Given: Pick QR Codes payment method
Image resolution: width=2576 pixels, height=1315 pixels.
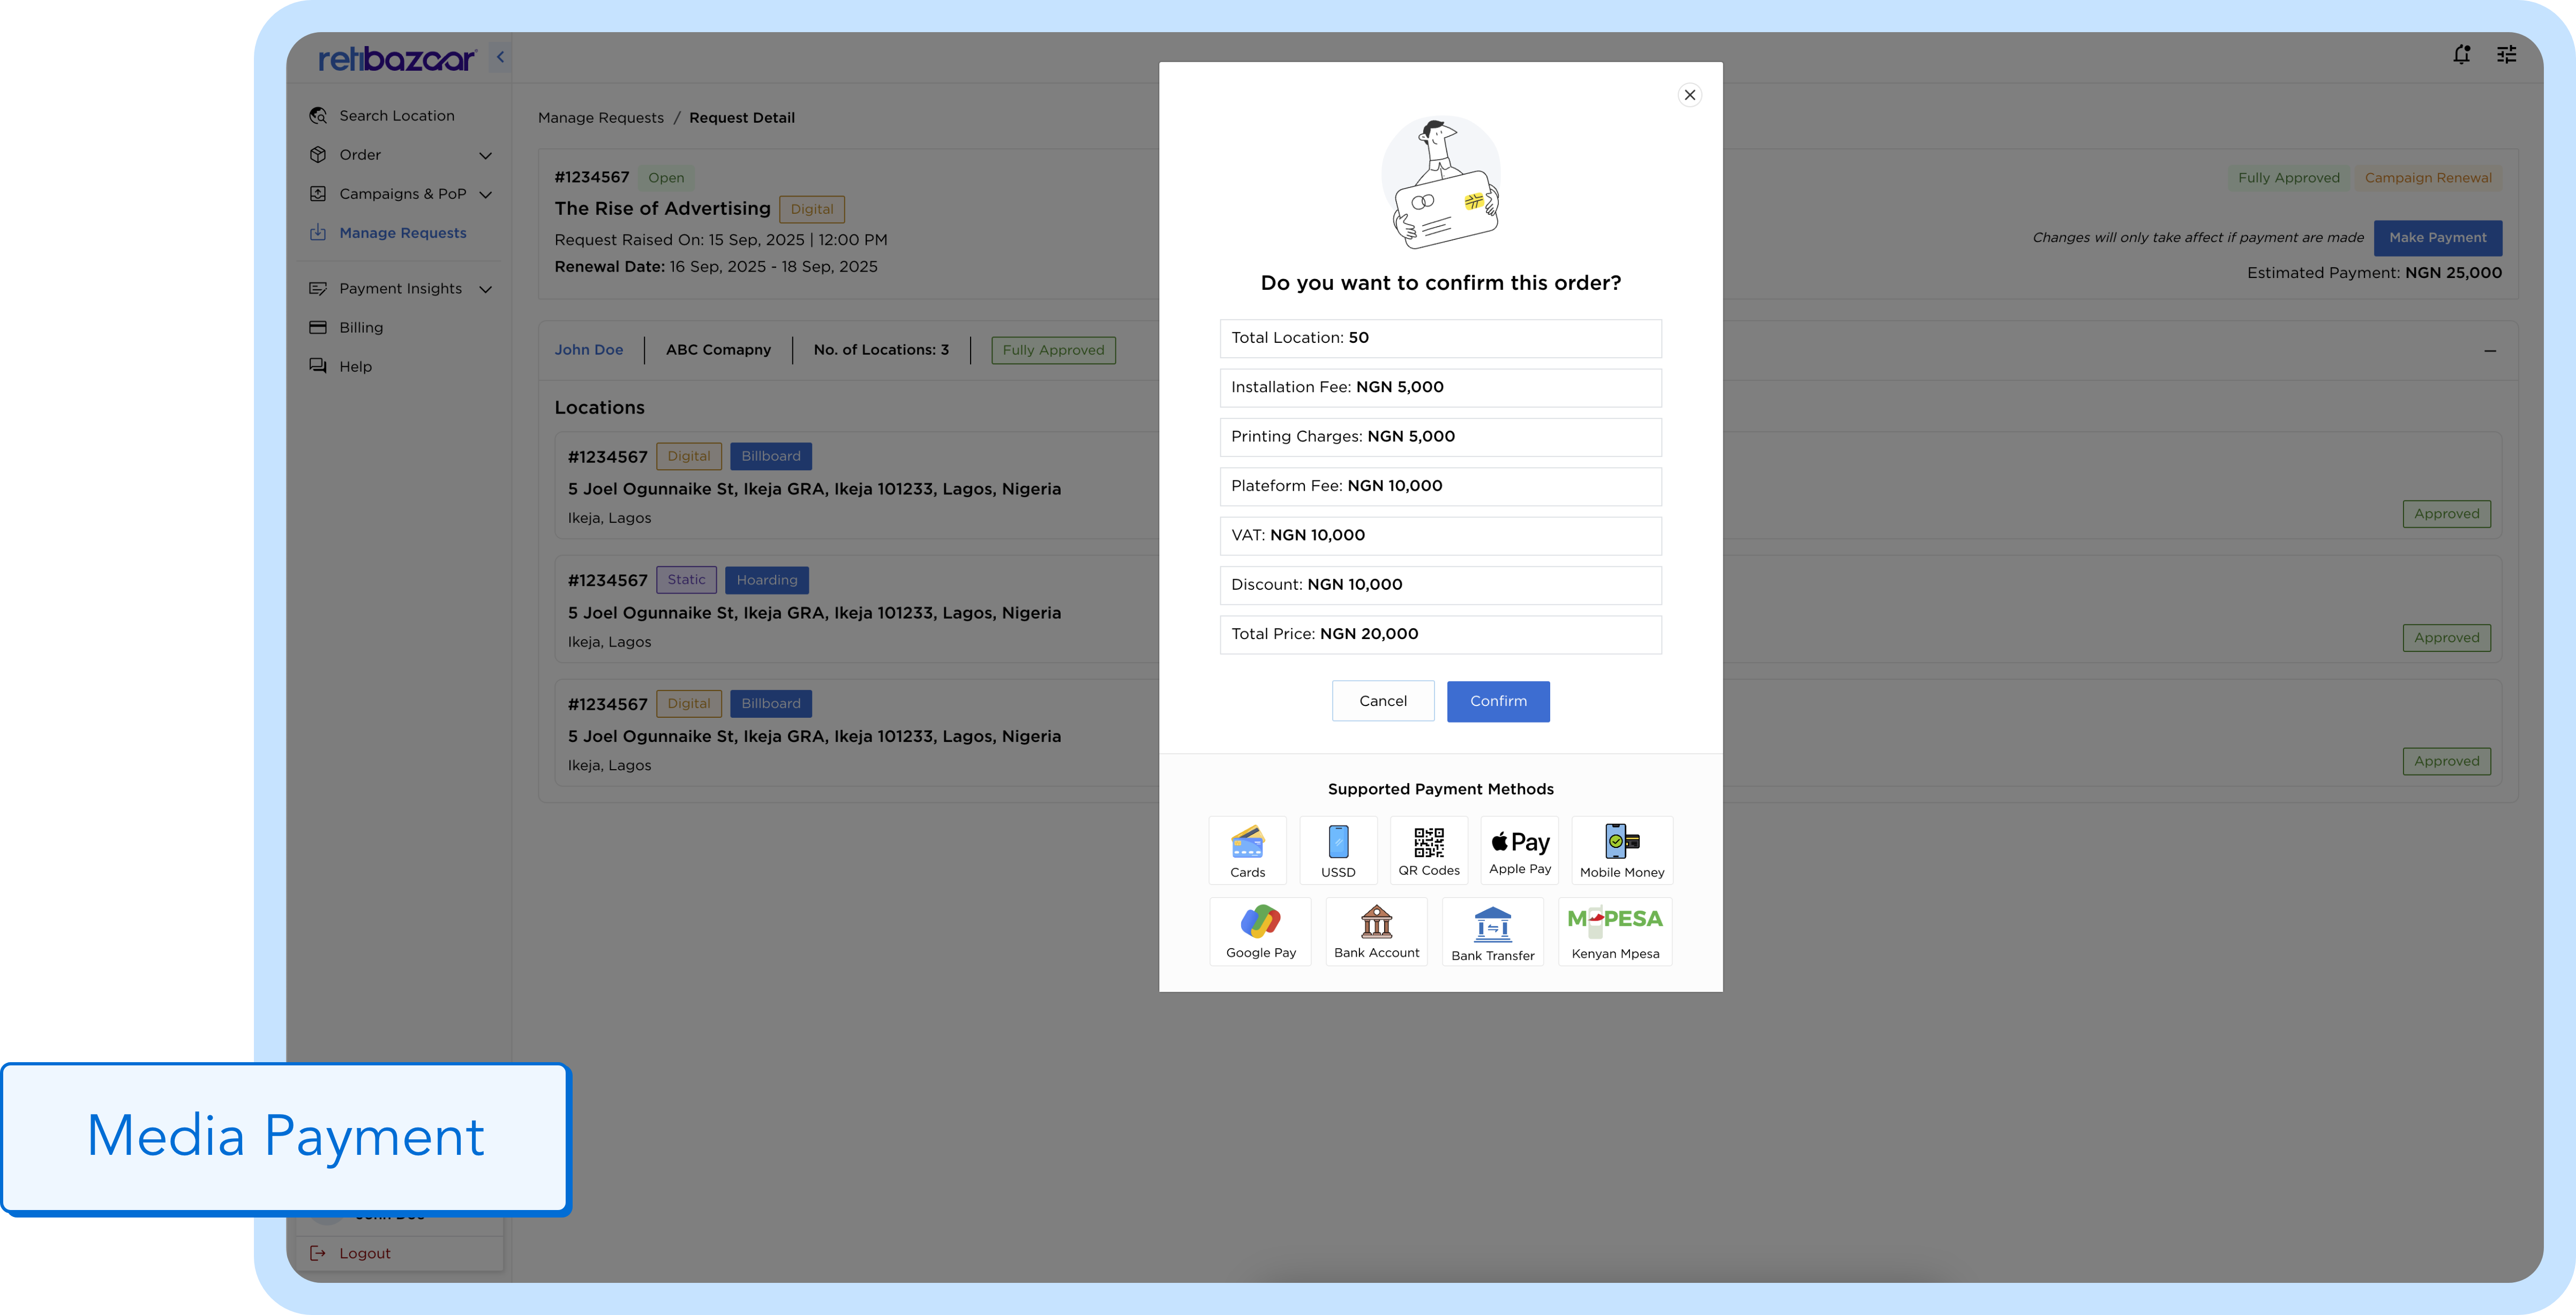Looking at the screenshot, I should 1429,850.
